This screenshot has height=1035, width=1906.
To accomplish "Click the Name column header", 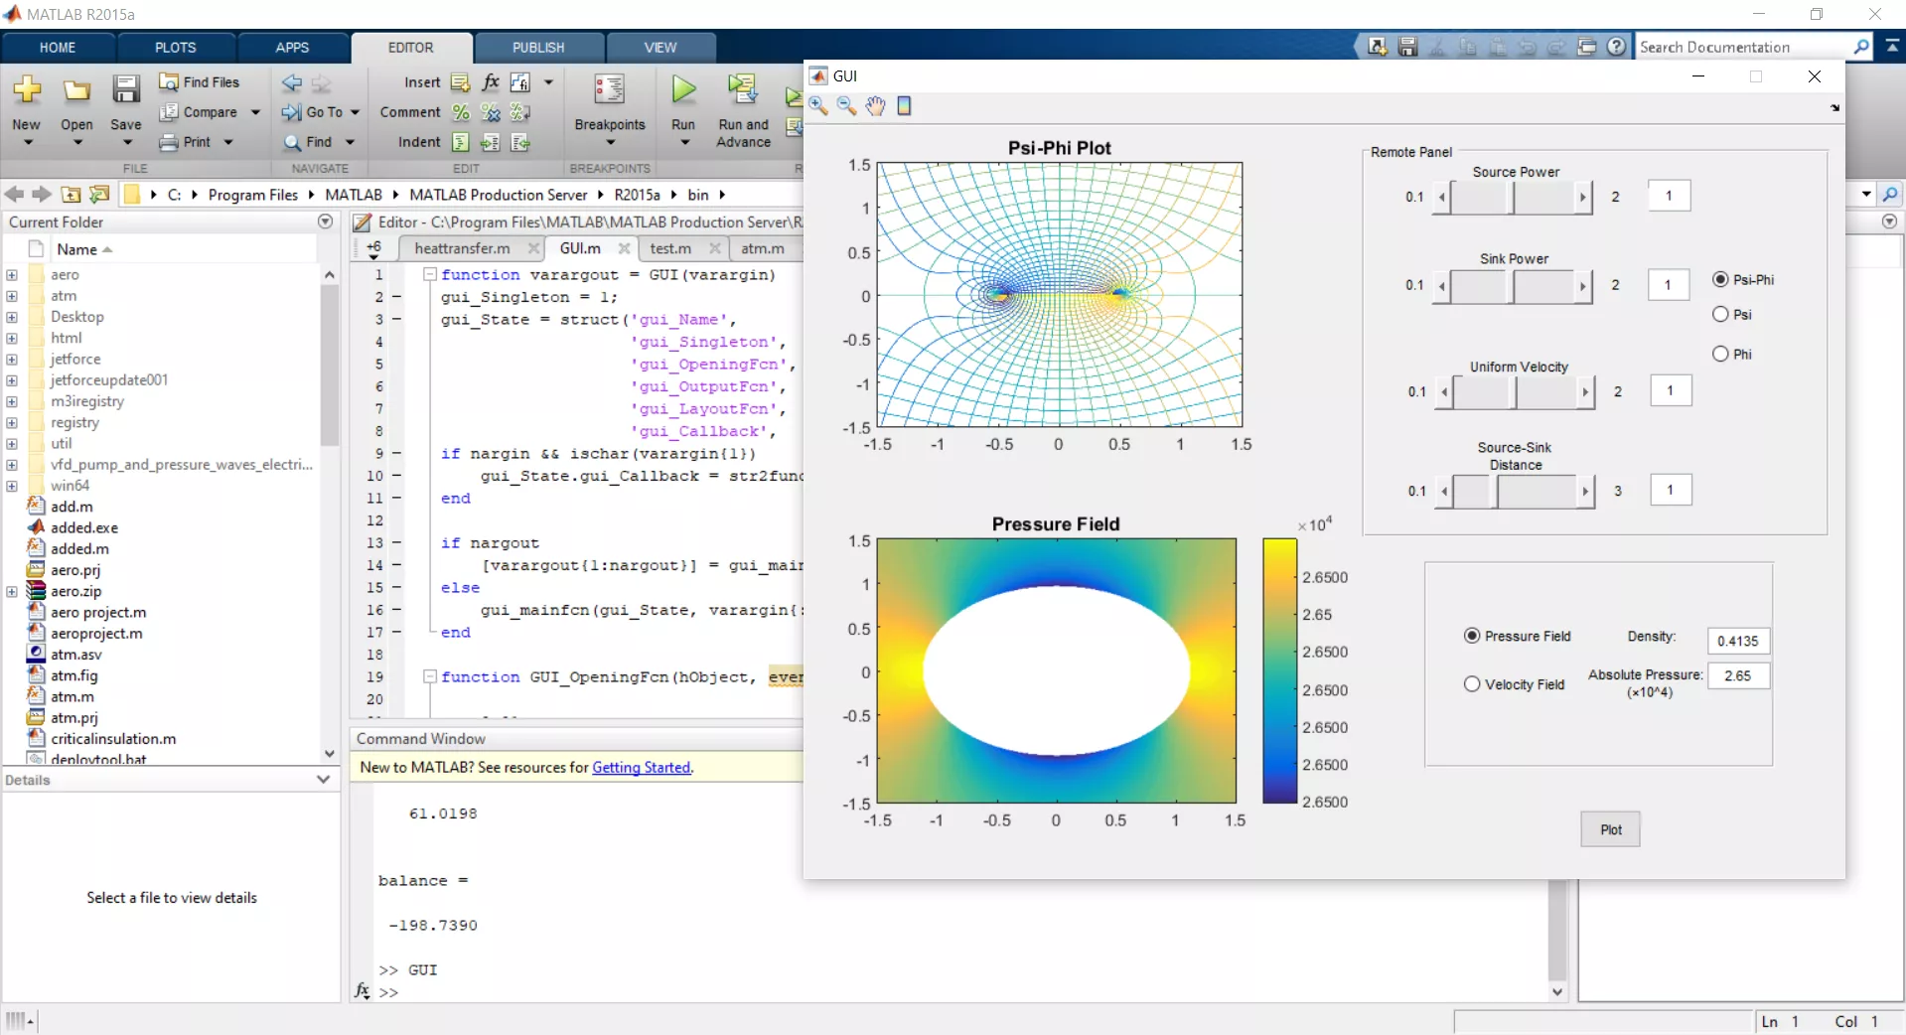I will (x=76, y=249).
